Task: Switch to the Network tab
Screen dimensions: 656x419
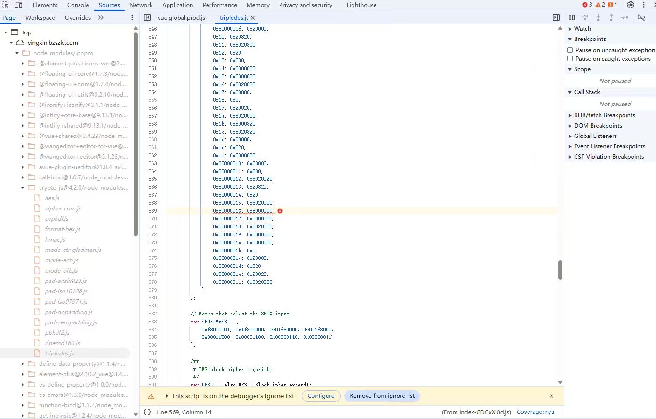Action: [x=141, y=5]
